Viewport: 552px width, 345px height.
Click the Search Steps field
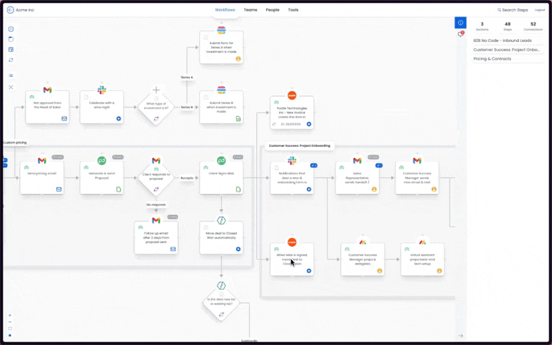point(513,10)
